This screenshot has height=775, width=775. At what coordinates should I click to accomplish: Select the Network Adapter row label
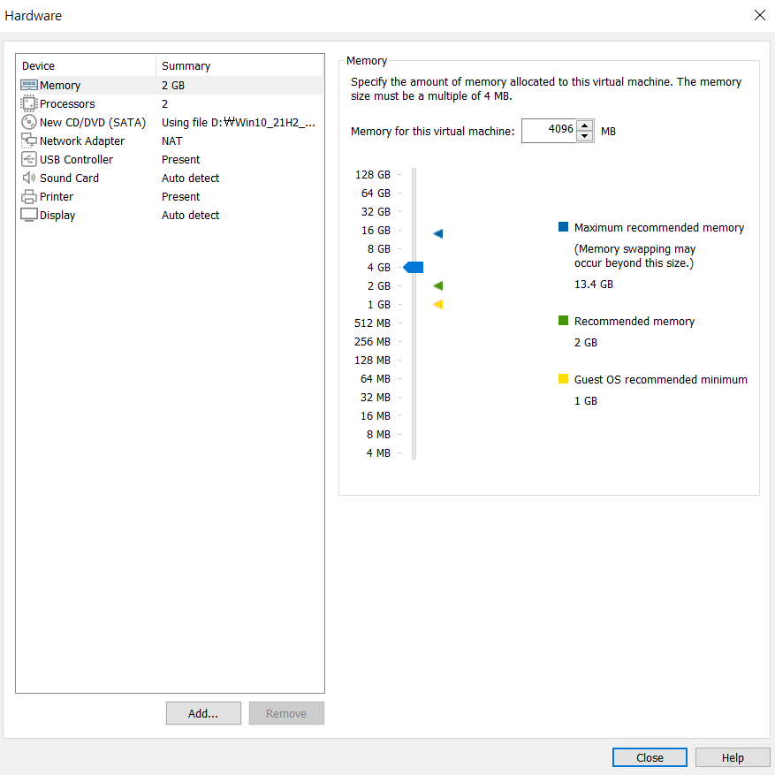pyautogui.click(x=82, y=141)
